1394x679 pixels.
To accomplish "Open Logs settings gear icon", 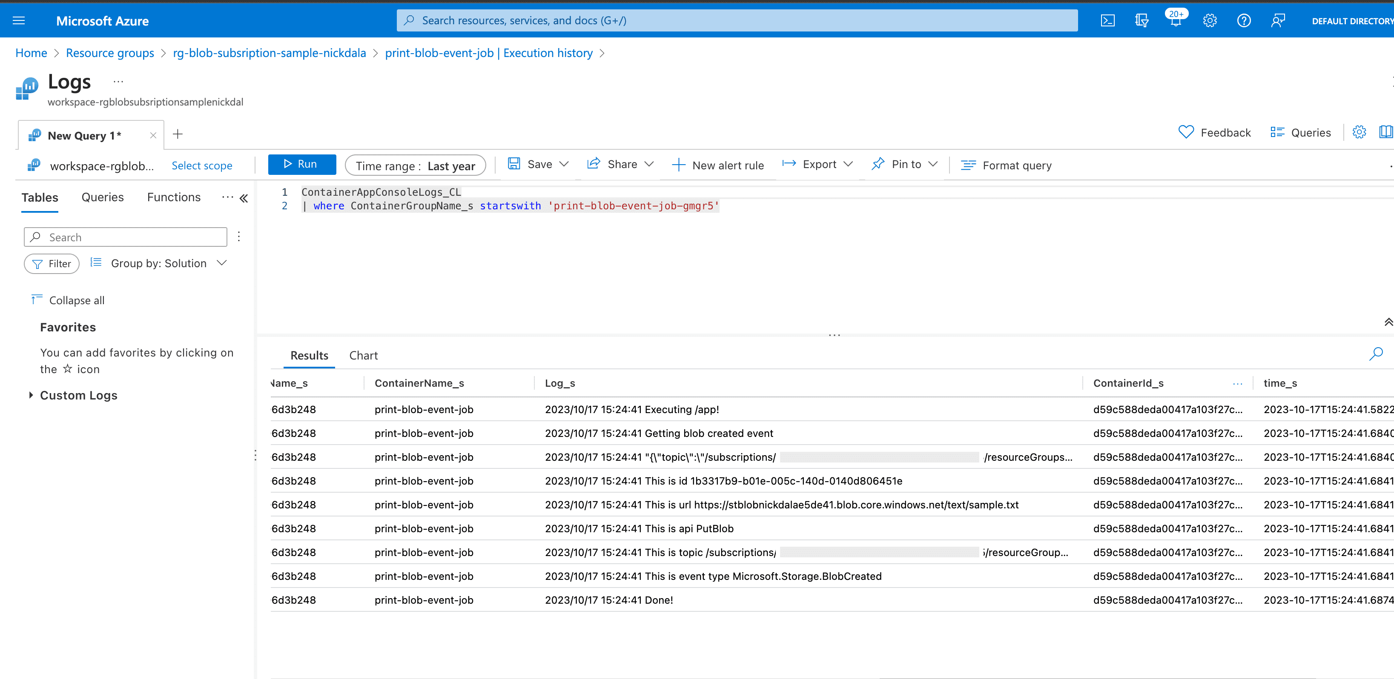I will coord(1359,132).
